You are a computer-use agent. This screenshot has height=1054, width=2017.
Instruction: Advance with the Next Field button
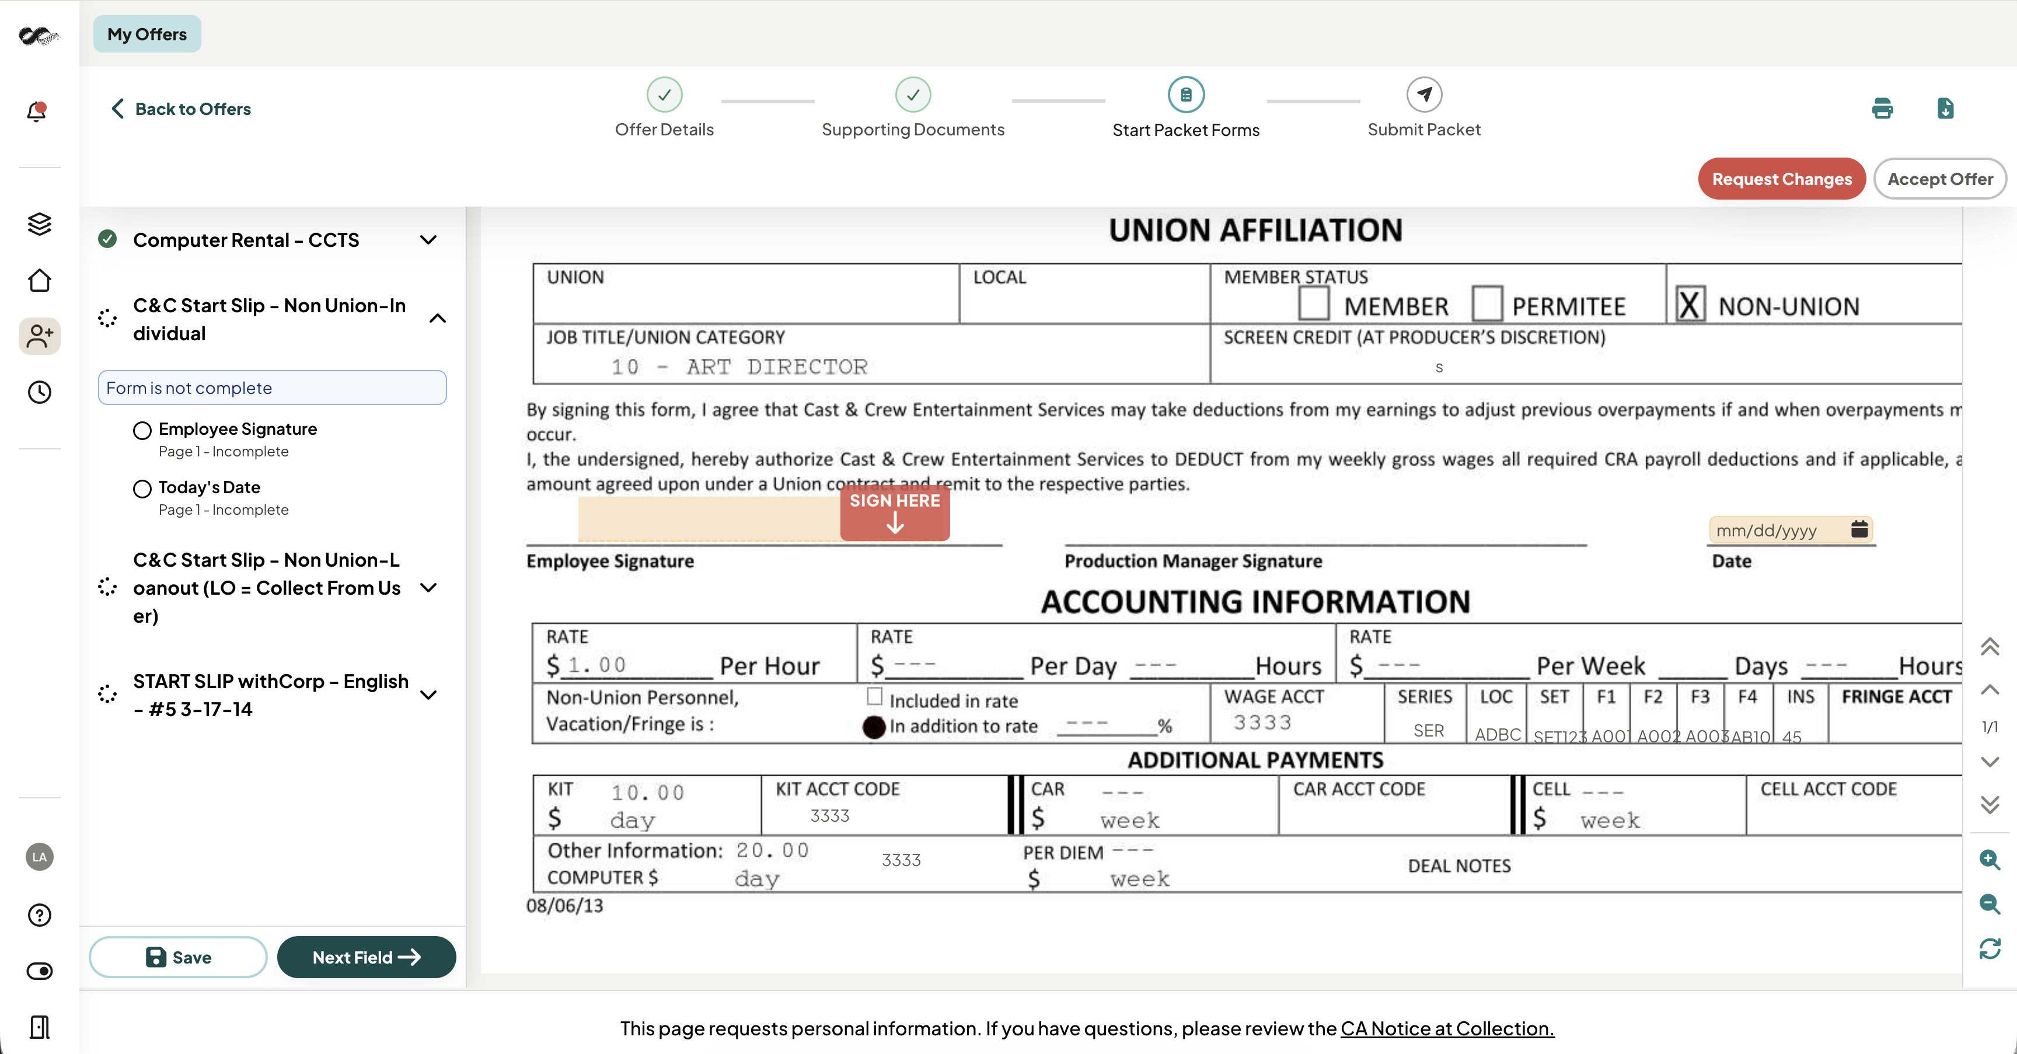(367, 957)
